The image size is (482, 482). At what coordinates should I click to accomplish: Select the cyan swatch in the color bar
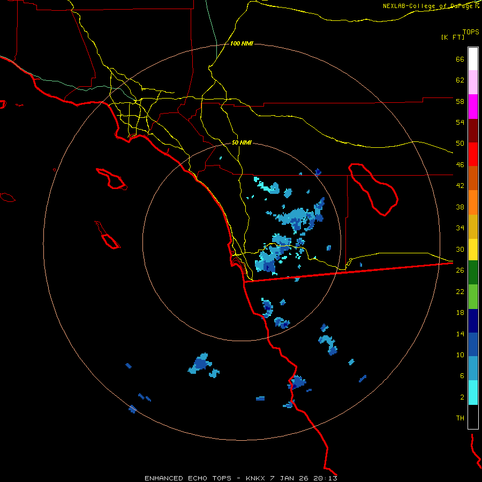[x=473, y=393]
